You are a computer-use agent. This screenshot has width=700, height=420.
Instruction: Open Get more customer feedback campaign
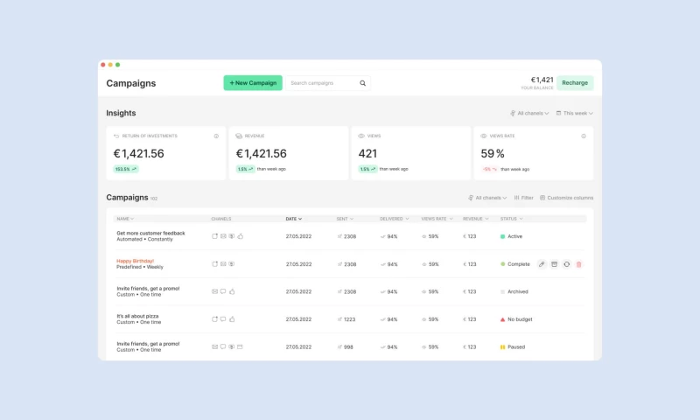[x=150, y=234]
